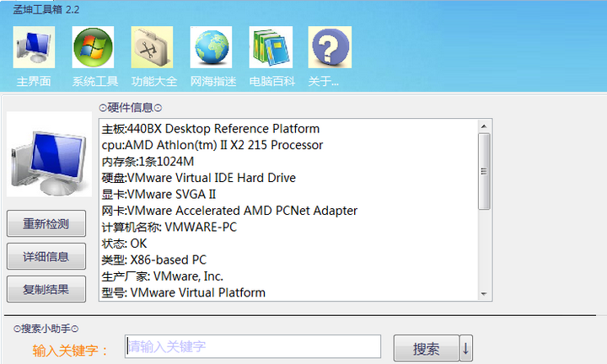
Task: Open the dropdown arrow beside 搜索
Action: [465, 348]
